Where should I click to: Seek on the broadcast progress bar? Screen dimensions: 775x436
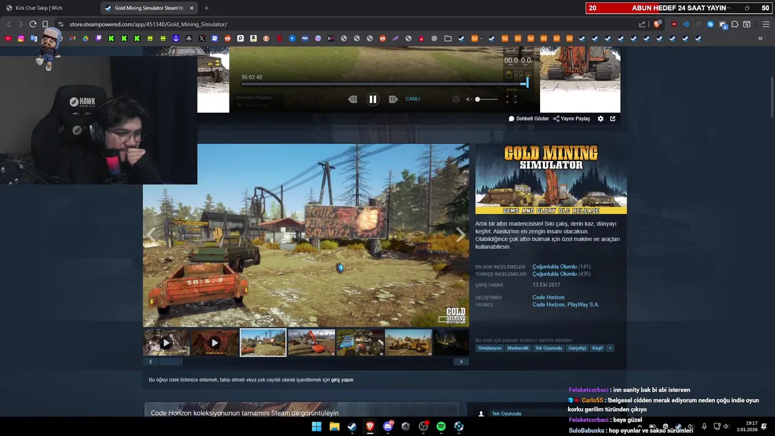(385, 84)
